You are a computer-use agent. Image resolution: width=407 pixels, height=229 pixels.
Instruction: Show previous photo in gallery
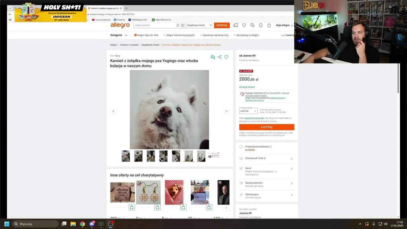[x=113, y=111]
